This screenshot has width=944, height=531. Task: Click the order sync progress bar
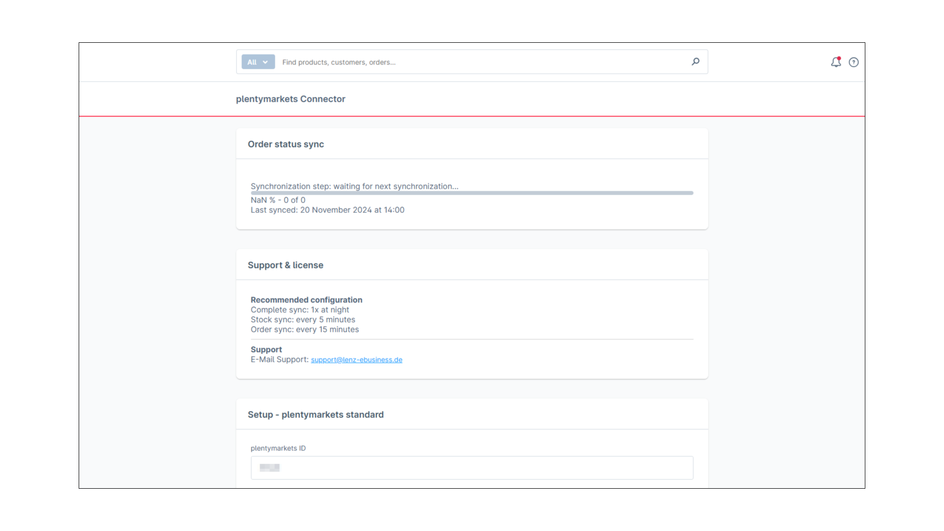472,193
